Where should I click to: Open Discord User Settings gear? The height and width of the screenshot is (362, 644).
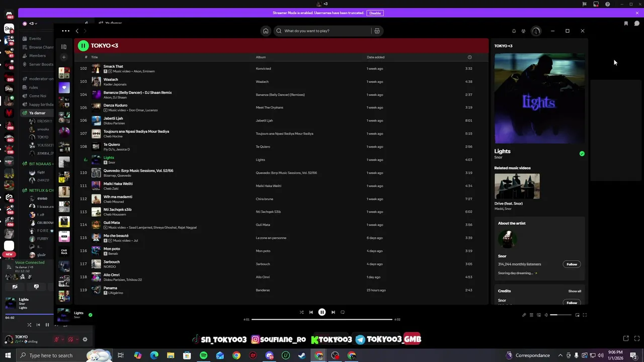click(85, 340)
